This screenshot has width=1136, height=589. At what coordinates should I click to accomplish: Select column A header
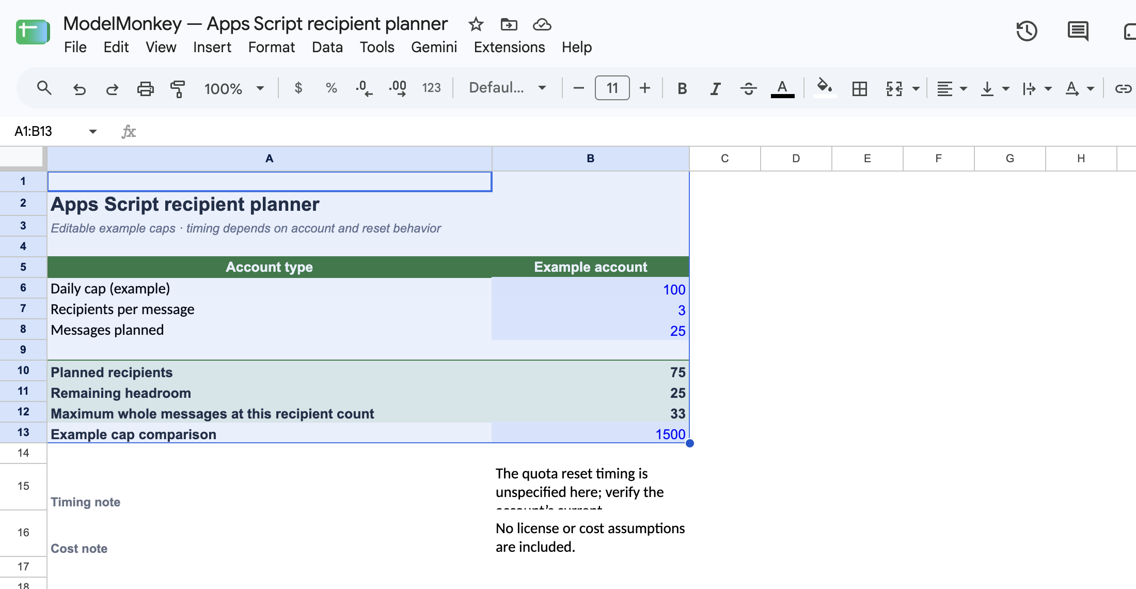pyautogui.click(x=269, y=158)
